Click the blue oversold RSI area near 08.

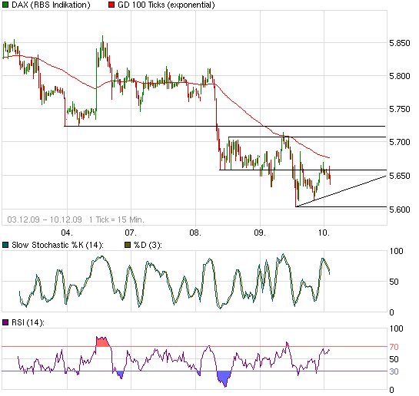(224, 377)
